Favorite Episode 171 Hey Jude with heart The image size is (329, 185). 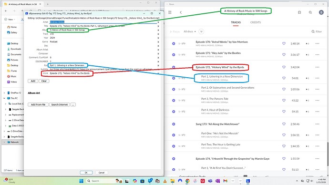pos(284,55)
